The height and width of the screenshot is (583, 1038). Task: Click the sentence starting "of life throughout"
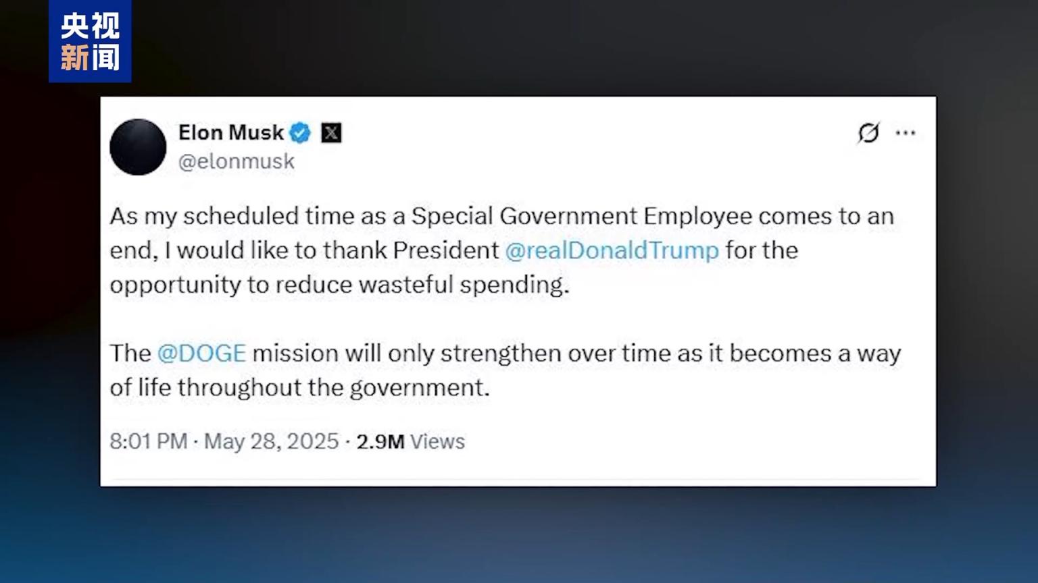[x=299, y=388]
